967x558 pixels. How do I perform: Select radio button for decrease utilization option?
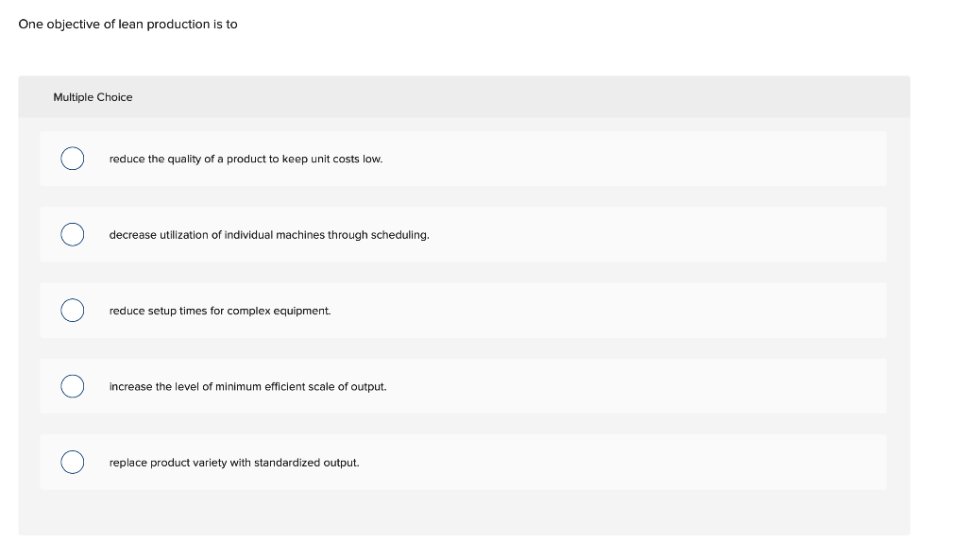(72, 234)
